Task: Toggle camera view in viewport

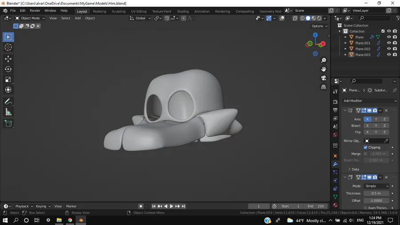Action: pos(324,78)
